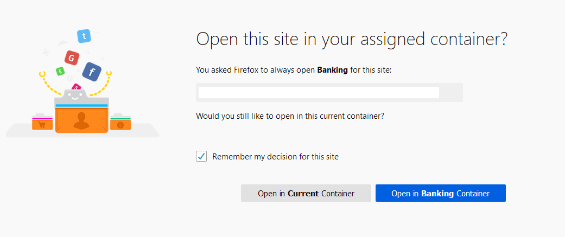Image resolution: width=565 pixels, height=237 pixels.
Task: Click the shopping cart container icon
Action: pyautogui.click(x=42, y=123)
